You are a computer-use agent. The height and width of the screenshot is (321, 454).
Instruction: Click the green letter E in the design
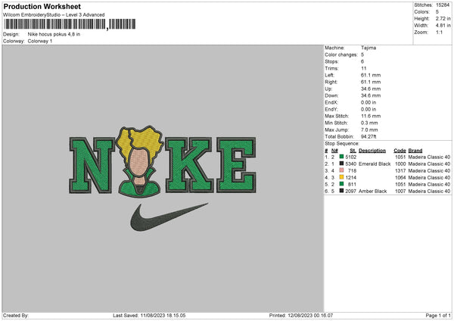[236, 165]
